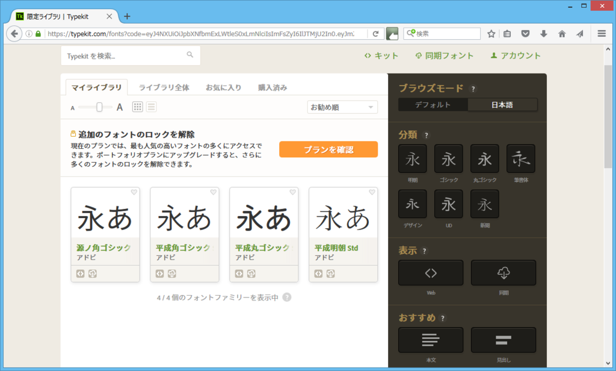This screenshot has height=371, width=616.
Task: Toggle the ゴシック classification filter
Action: (449, 158)
